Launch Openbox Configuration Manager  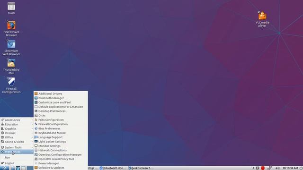(x=61, y=154)
